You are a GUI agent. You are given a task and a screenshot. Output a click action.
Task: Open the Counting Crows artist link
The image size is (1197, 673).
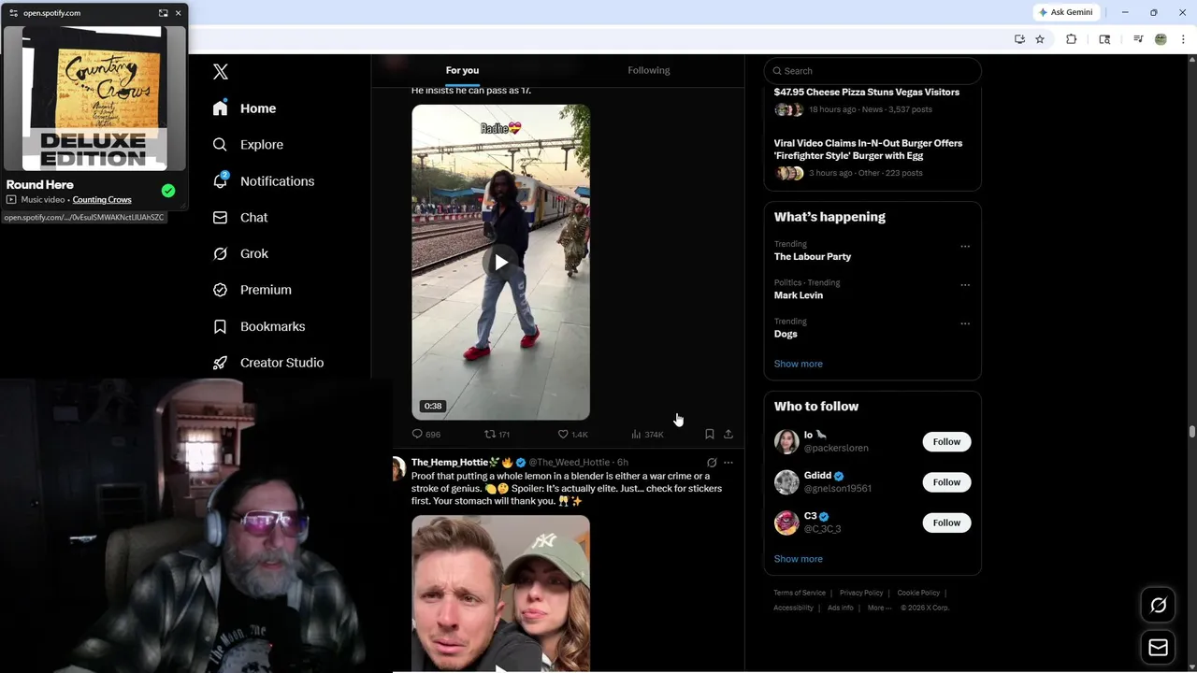tap(102, 200)
